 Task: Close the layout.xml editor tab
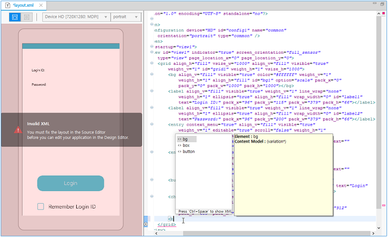pos(41,5)
